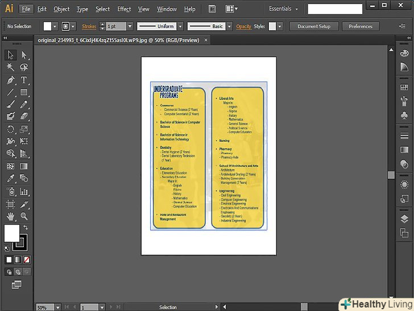Viewport: 414px width, 311px height.
Task: Click the Preferences button
Action: (361, 27)
